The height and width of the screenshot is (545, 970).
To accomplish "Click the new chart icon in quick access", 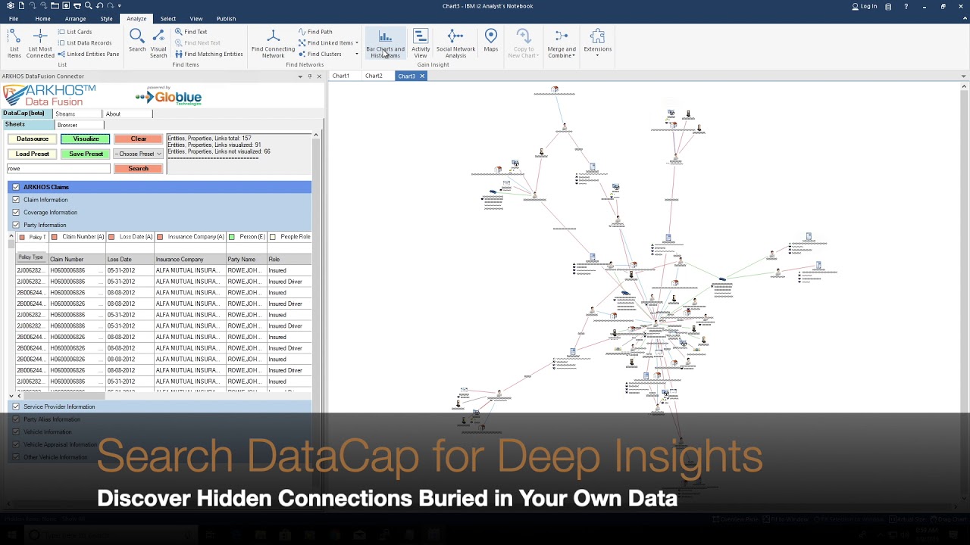I will point(22,6).
